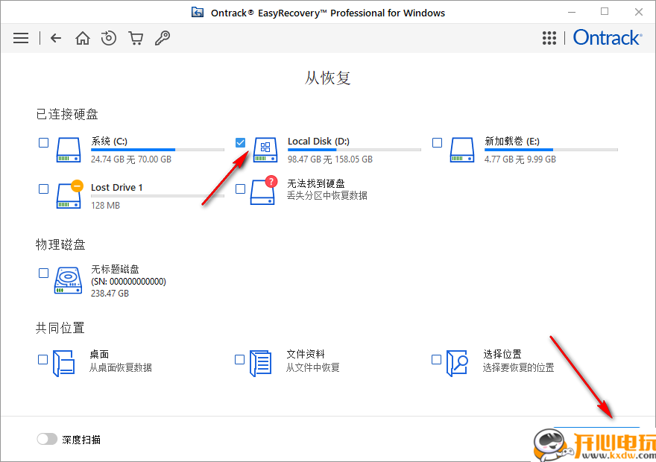Enable the 深度扫描 deep scan toggle
This screenshot has width=656, height=462.
coord(47,439)
